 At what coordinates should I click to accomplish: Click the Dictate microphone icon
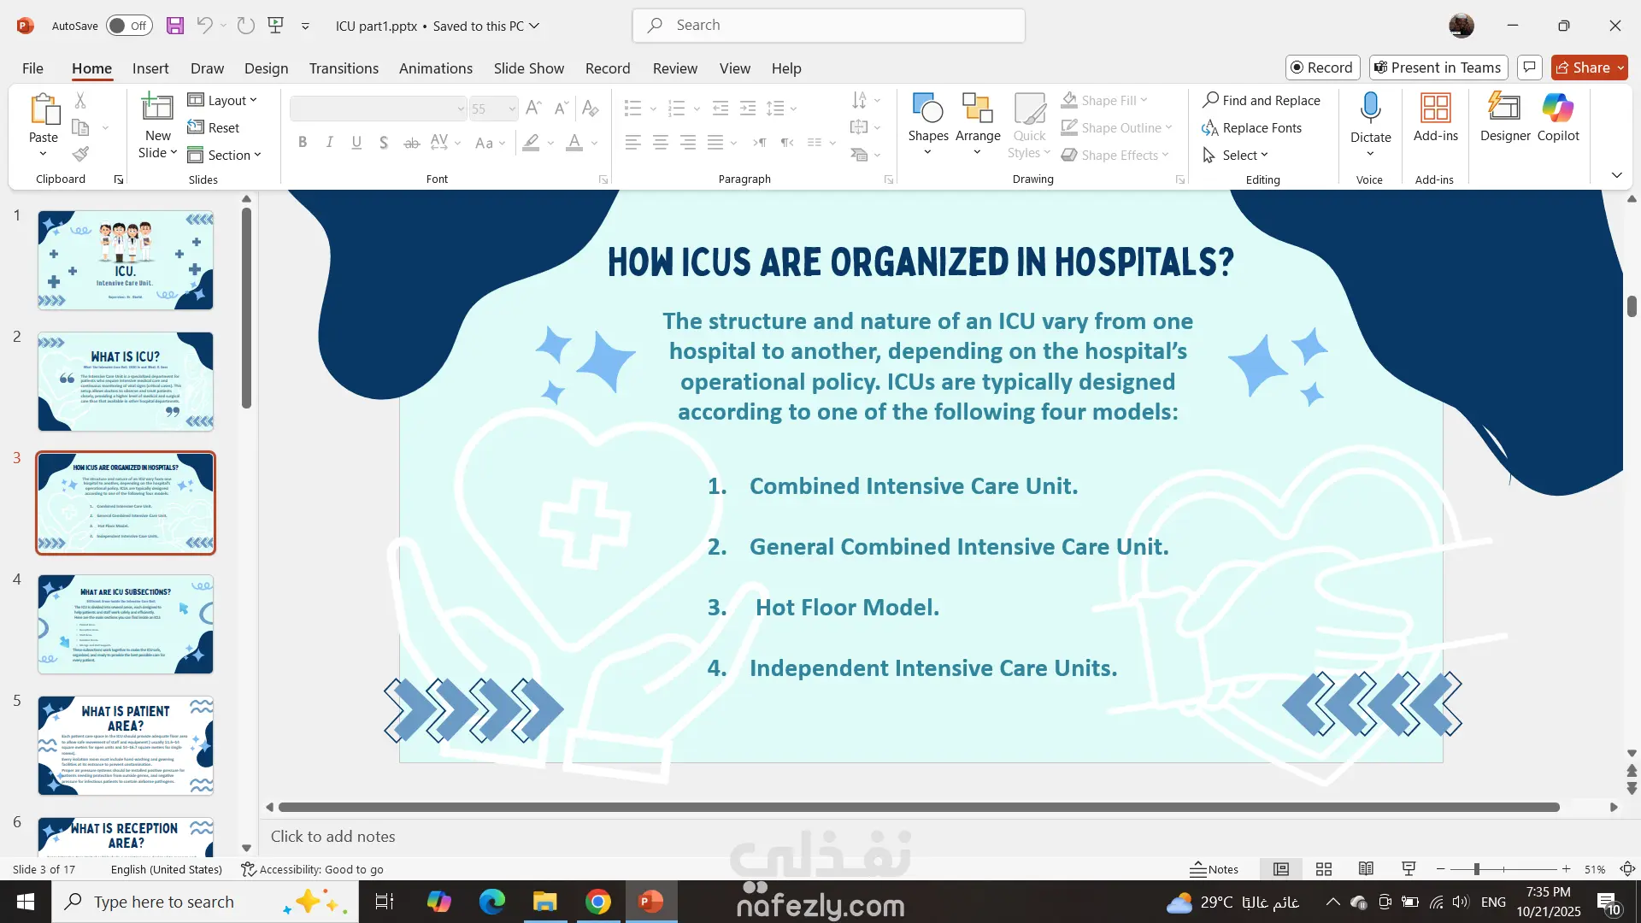[x=1370, y=109]
